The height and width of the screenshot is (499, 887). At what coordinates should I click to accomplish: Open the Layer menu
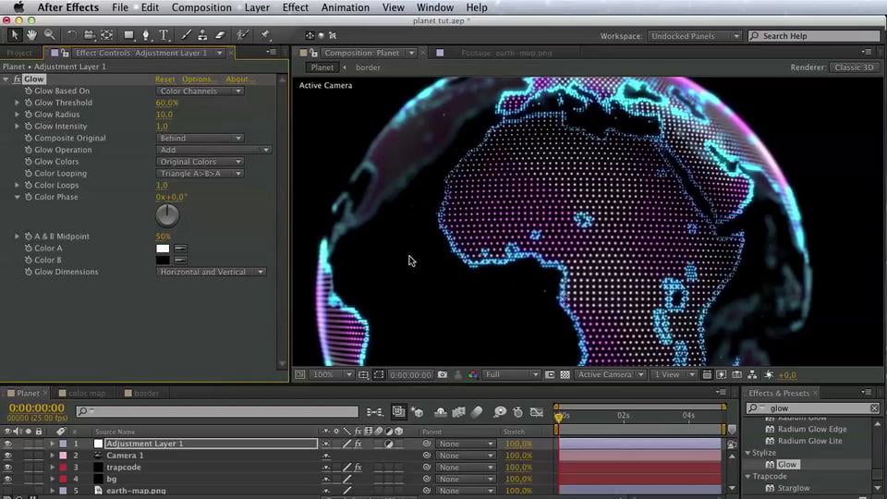(x=257, y=7)
